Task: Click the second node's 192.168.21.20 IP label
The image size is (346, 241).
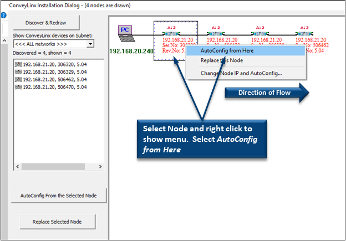Action: (x=222, y=40)
